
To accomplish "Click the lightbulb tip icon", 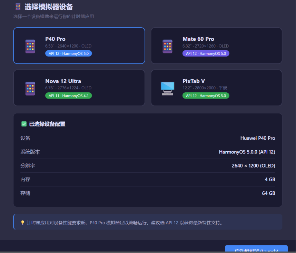I will tap(23, 223).
